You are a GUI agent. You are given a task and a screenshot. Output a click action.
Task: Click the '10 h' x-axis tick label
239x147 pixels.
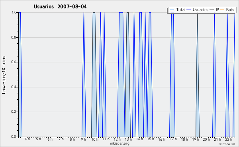(x=95, y=139)
